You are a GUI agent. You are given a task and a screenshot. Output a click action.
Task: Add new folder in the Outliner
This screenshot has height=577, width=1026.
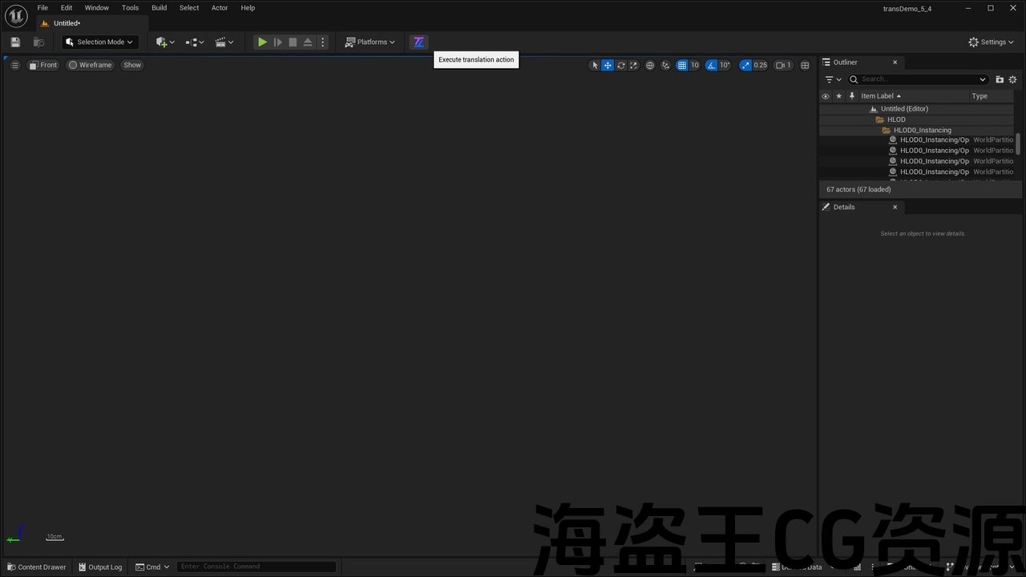[1000, 79]
